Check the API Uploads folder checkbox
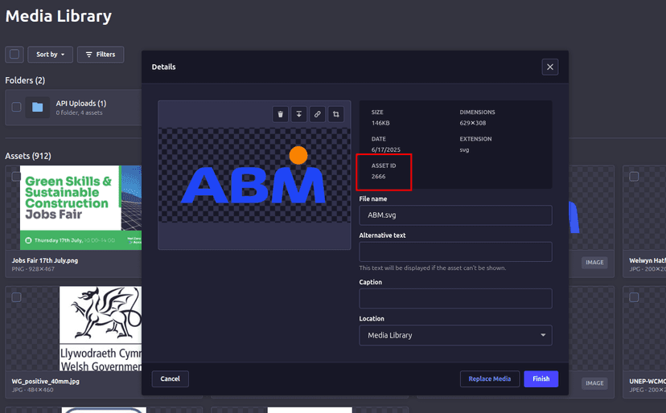This screenshot has height=413, width=666. pos(16,107)
